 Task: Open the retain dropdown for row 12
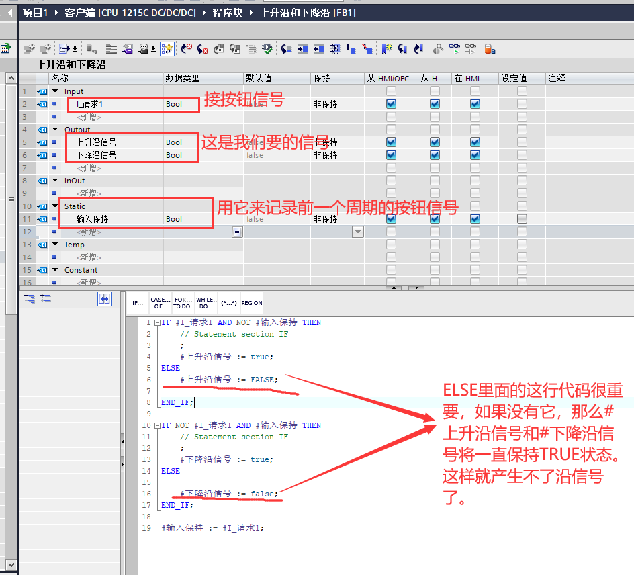(x=357, y=231)
